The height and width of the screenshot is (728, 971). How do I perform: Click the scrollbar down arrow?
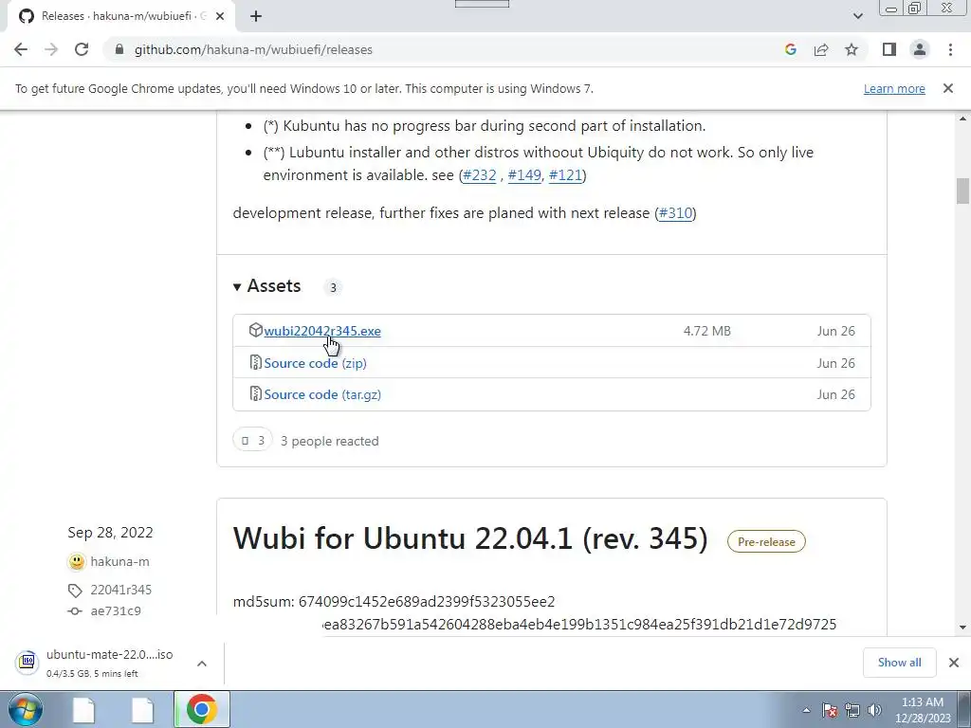[962, 628]
